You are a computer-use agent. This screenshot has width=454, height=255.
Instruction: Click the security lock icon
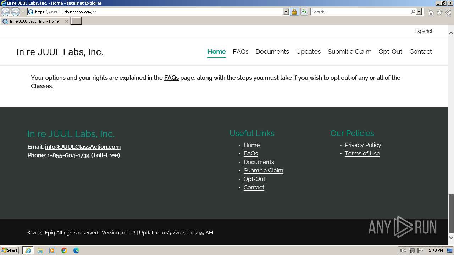coord(294,12)
